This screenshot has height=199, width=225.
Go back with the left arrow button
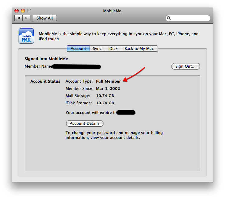[19, 18]
